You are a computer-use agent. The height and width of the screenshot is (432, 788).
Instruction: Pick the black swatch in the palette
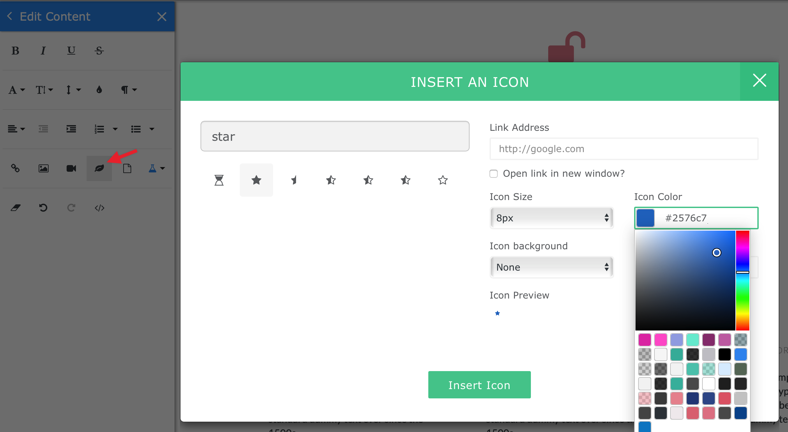click(725, 354)
